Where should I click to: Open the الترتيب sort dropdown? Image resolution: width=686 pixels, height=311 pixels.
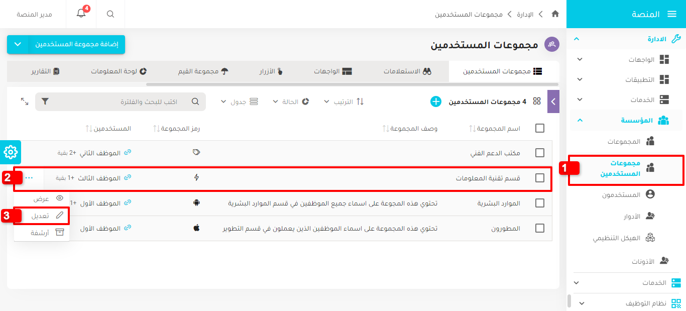point(345,101)
